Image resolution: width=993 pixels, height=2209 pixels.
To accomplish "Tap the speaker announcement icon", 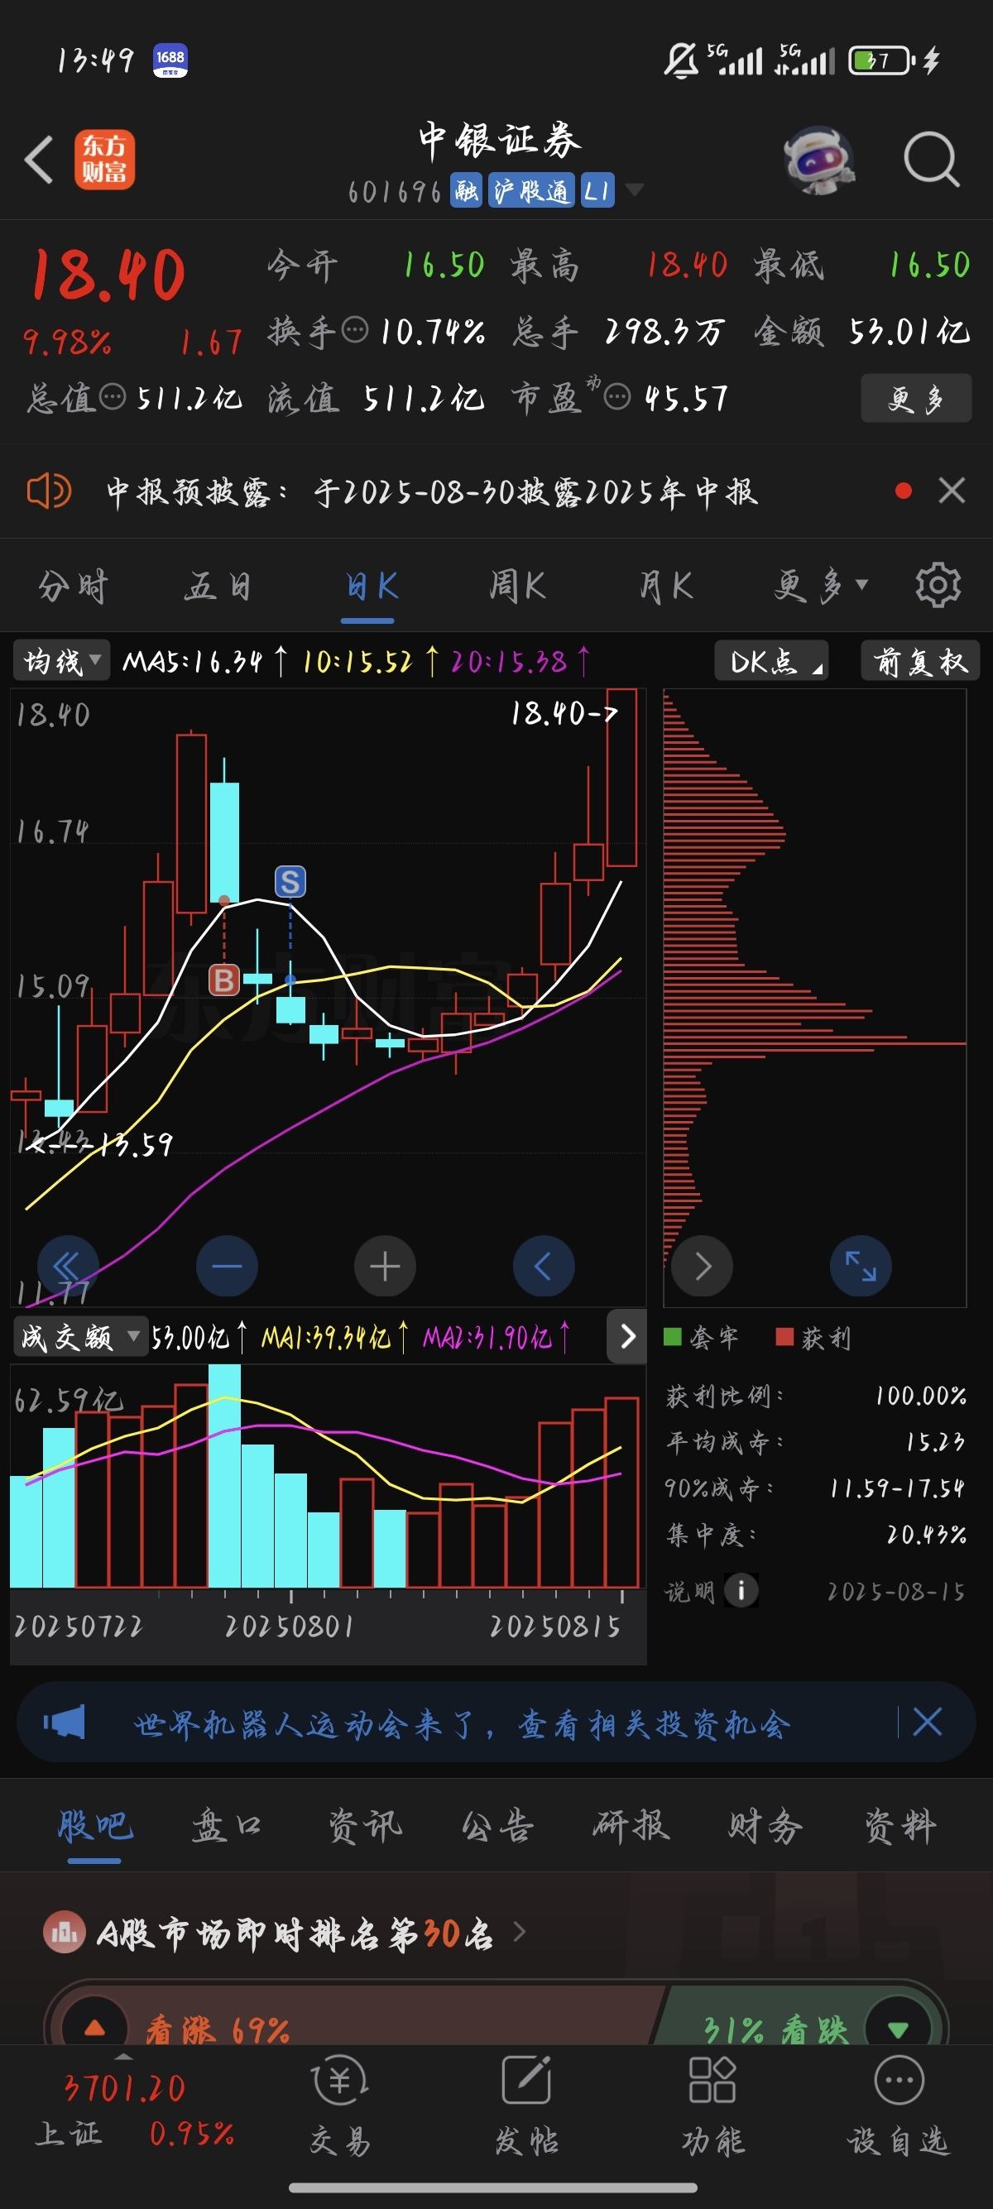I will [x=49, y=491].
